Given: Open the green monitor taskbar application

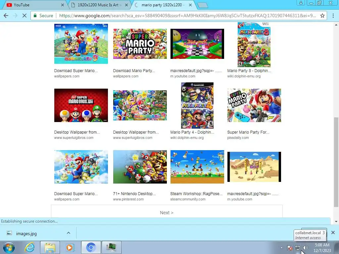Looking at the screenshot, I should [x=111, y=247].
